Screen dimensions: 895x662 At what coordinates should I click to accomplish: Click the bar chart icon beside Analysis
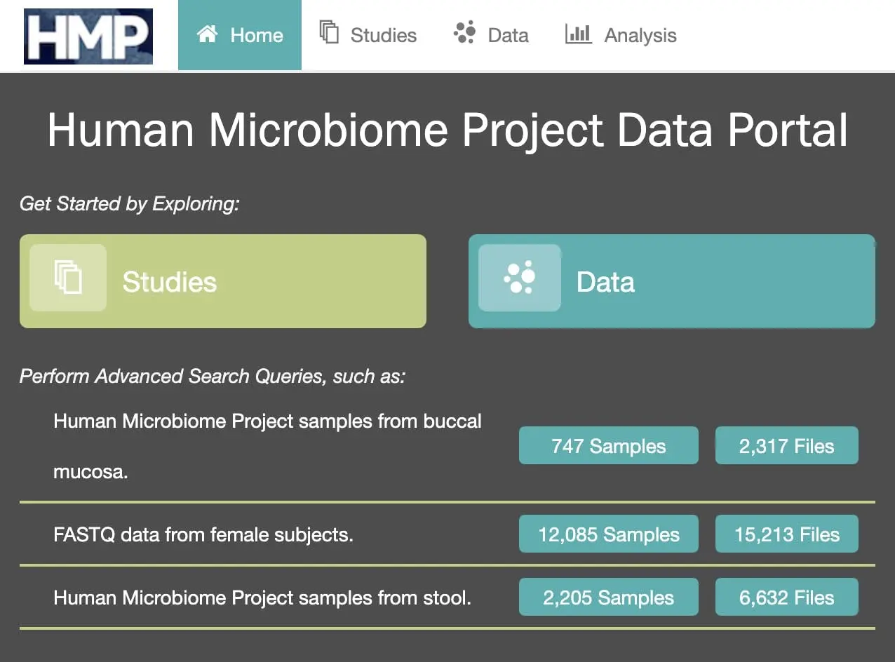(579, 33)
